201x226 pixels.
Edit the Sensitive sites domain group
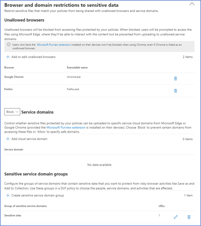coord(176,217)
